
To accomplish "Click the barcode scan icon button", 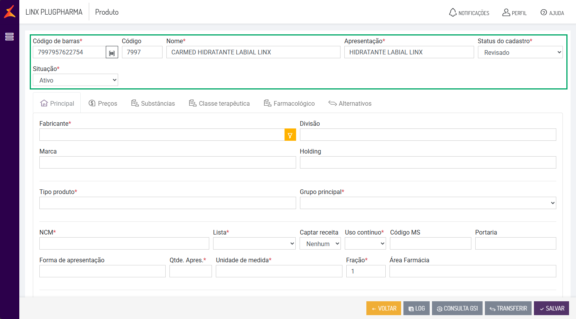I will (112, 52).
